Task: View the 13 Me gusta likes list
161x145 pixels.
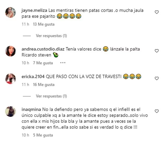Action: (44, 24)
